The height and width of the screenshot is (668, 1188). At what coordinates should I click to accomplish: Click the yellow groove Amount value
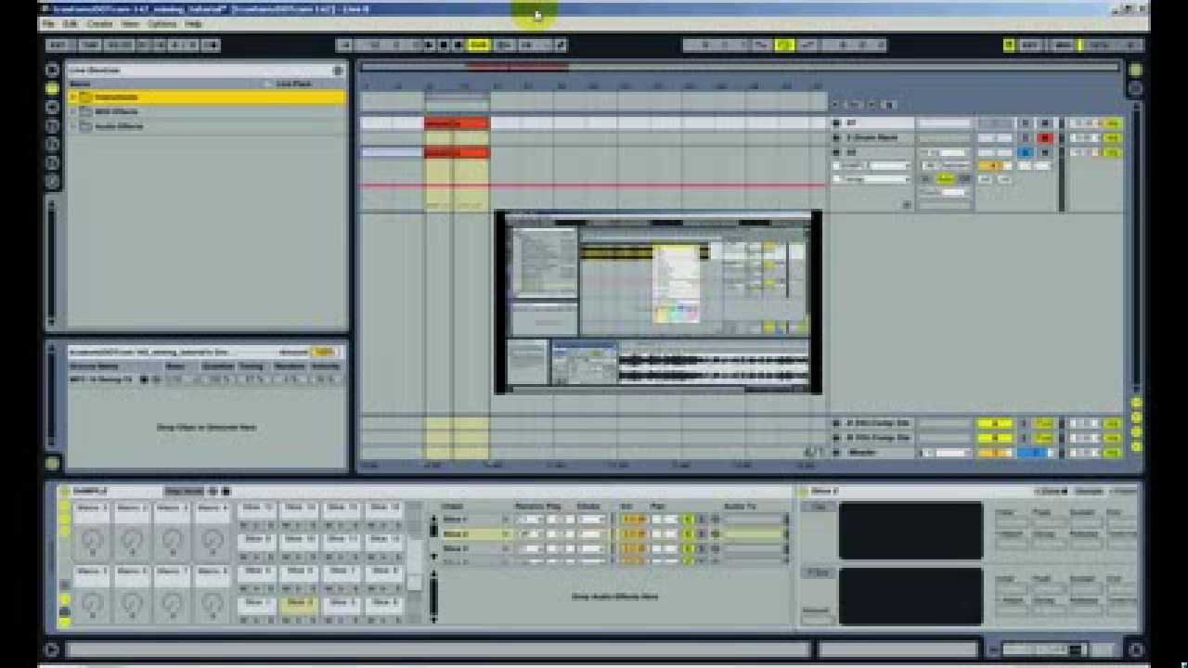[322, 353]
